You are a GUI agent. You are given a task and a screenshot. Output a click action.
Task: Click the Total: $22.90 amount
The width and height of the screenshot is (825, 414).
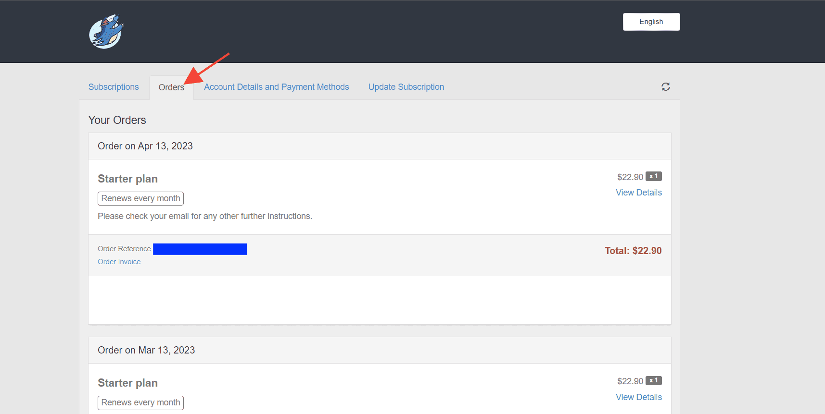(x=633, y=251)
